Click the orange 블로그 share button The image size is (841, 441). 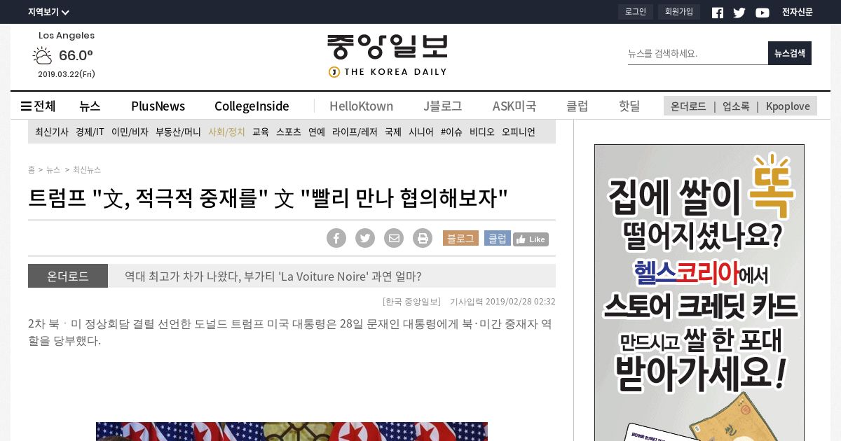pyautogui.click(x=460, y=238)
